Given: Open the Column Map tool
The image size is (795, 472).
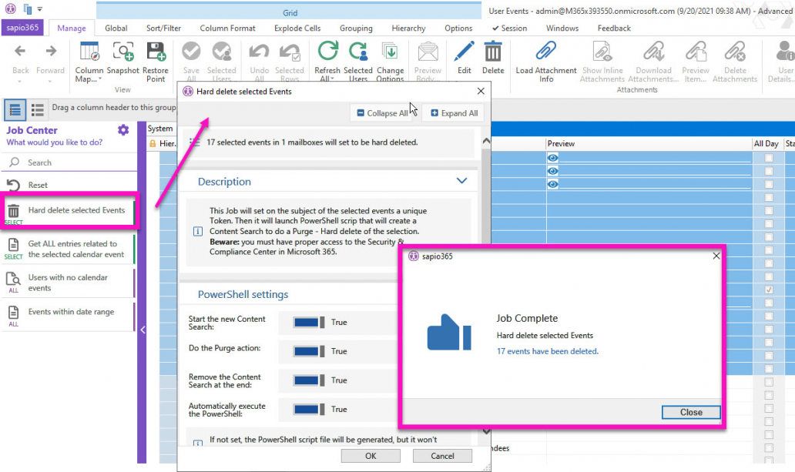Looking at the screenshot, I should click(x=89, y=62).
